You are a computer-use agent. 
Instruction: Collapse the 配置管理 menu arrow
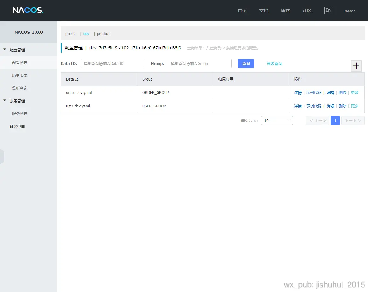[5, 49]
